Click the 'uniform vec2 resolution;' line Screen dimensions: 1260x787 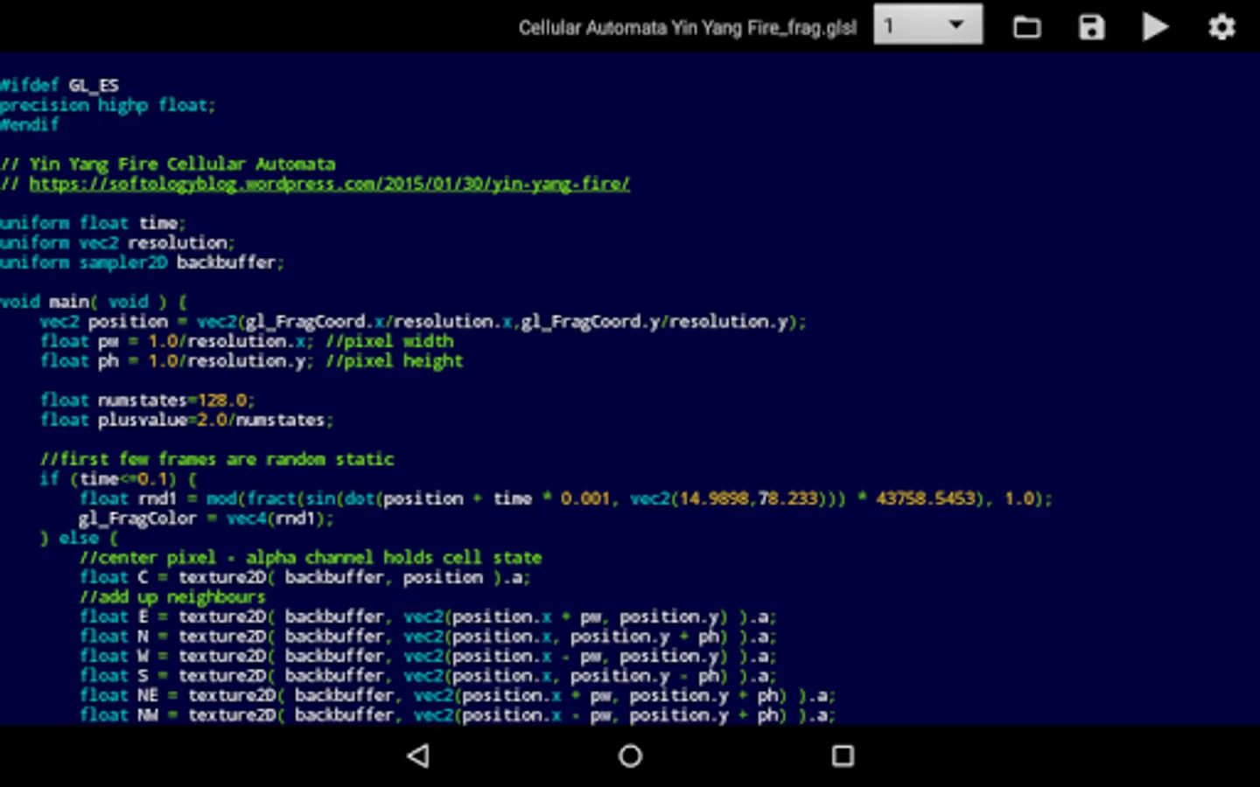click(x=117, y=242)
